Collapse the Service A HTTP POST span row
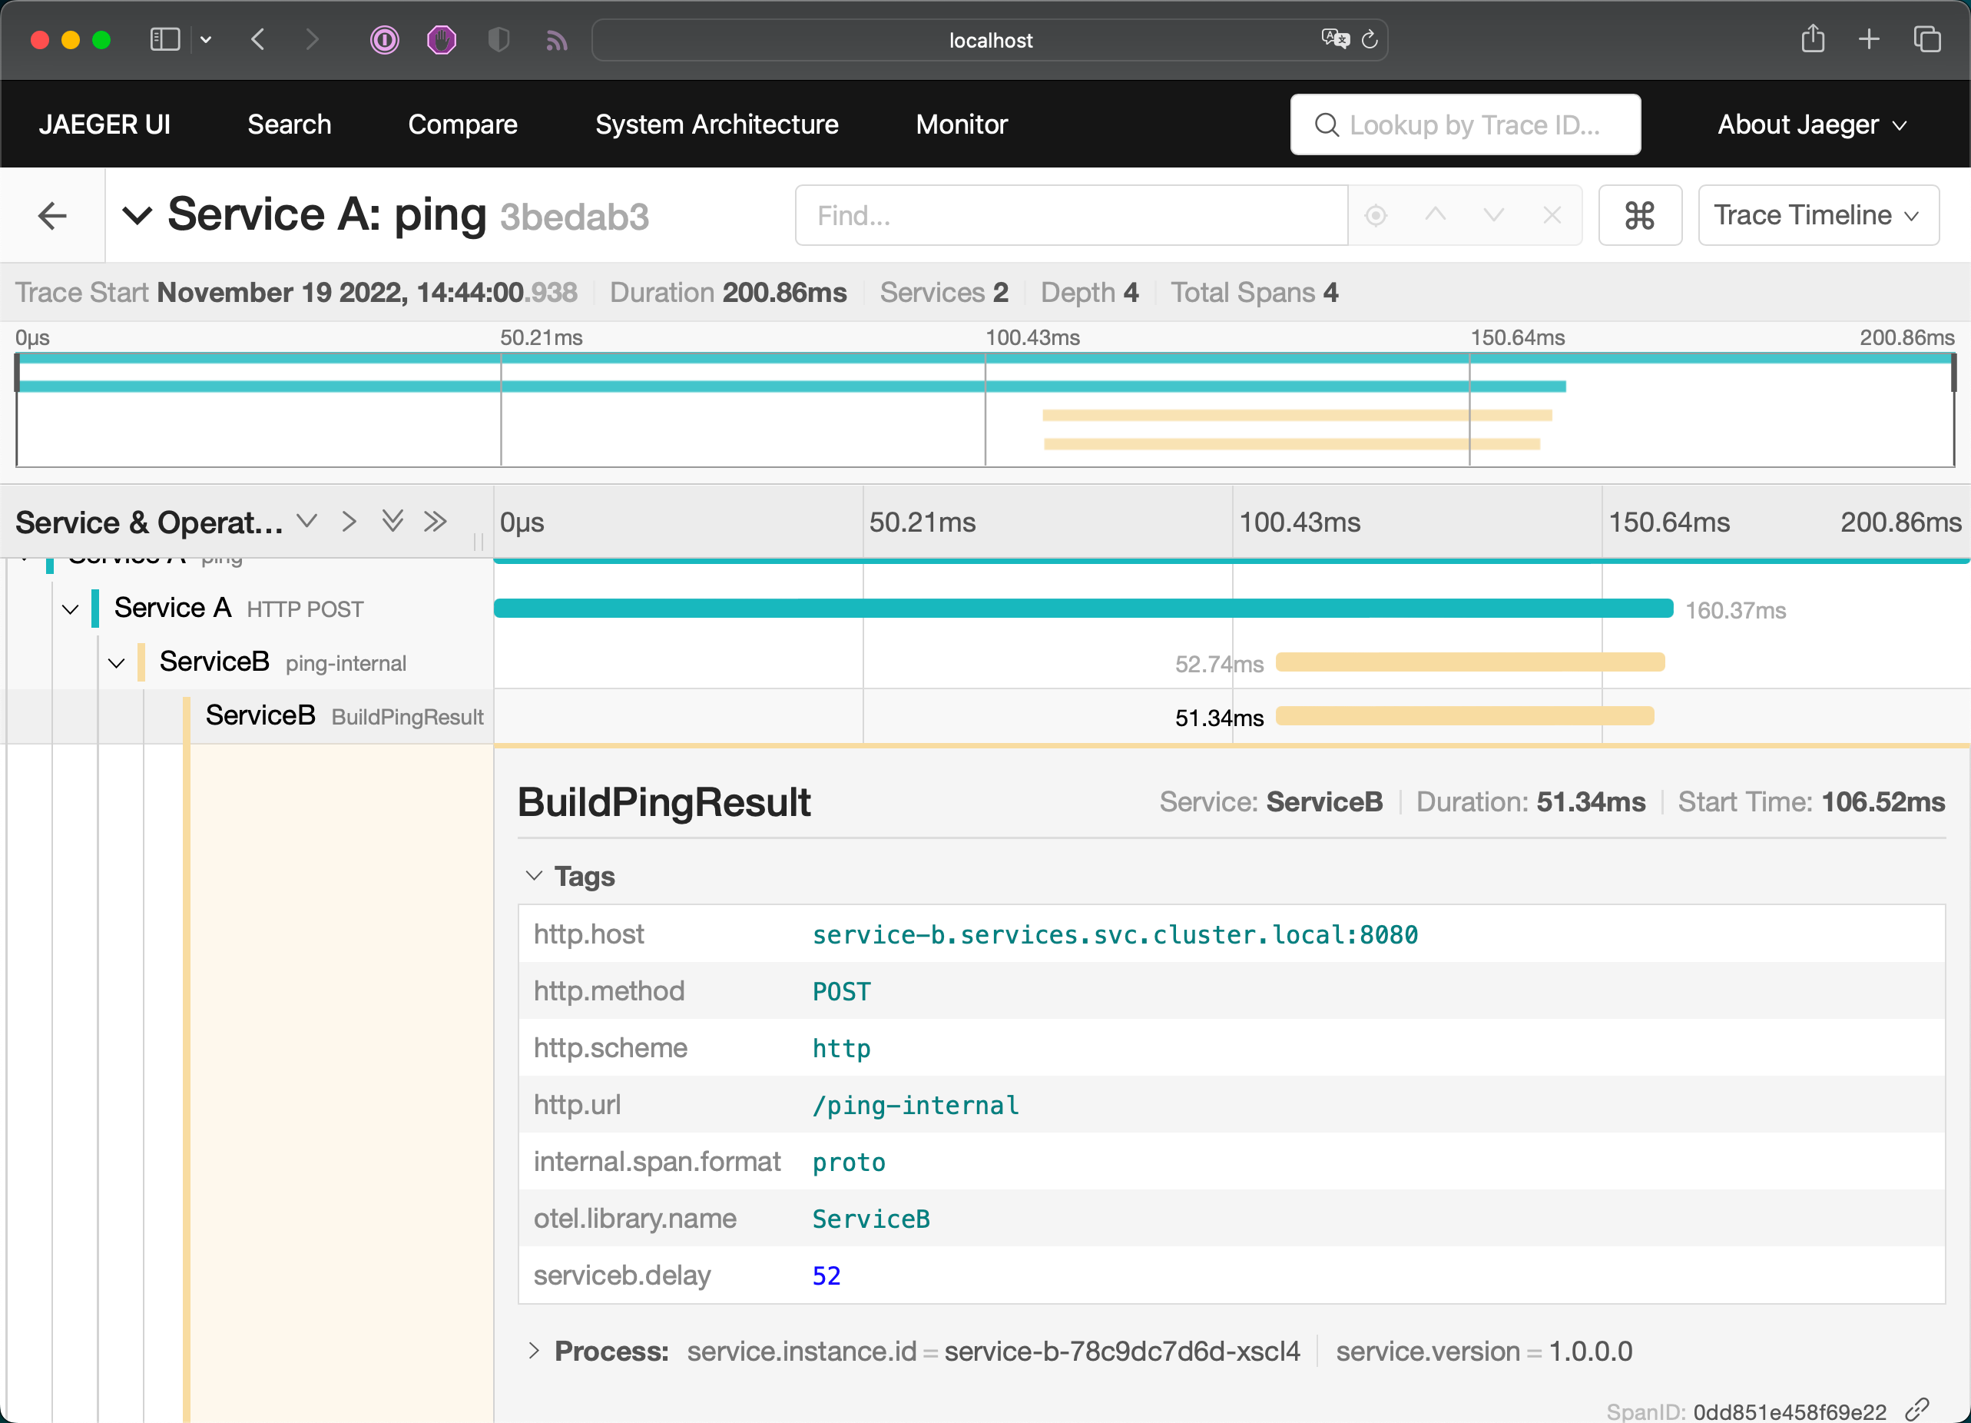 [x=71, y=609]
